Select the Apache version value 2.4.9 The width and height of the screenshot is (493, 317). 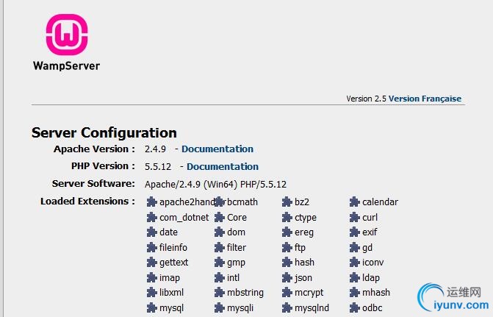pyautogui.click(x=155, y=149)
